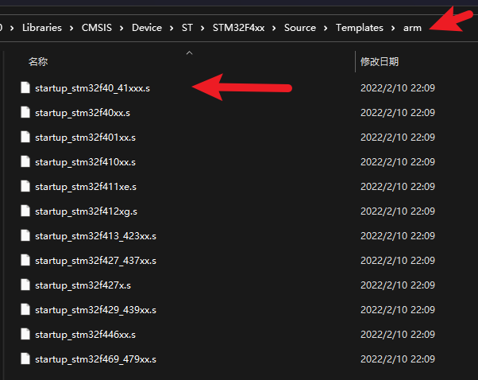This screenshot has width=478, height=380.
Task: Click file icon of startup_stm32f446xx.s
Action: [25, 334]
